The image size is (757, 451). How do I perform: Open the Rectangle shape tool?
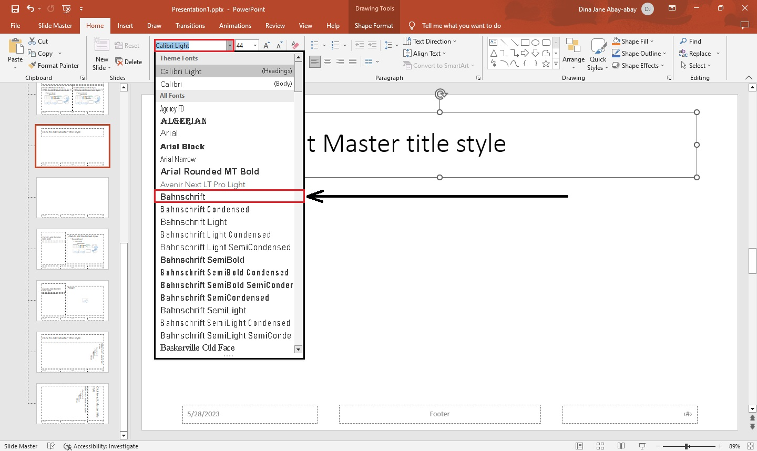click(x=526, y=42)
